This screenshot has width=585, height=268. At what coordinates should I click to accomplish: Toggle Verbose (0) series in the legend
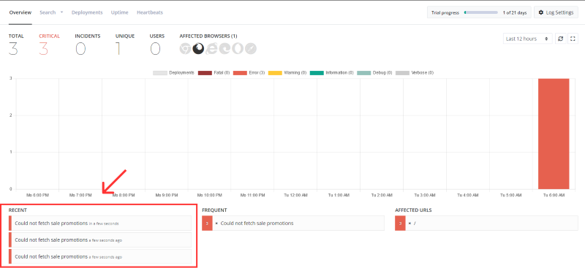[x=414, y=73]
